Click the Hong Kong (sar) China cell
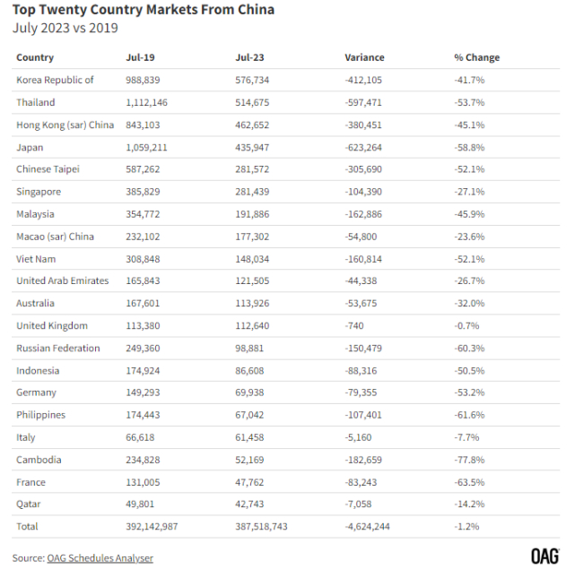Image resolution: width=575 pixels, height=569 pixels. click(x=65, y=125)
